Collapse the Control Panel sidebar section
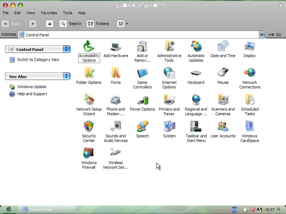The image size is (286, 214). 66,49
